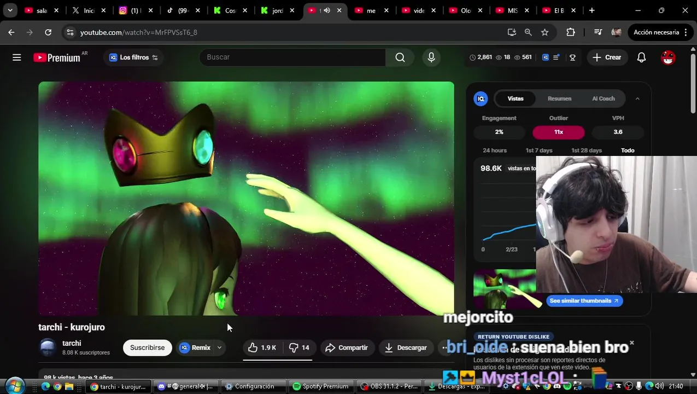Click the VPH 3.6 value pill

[618, 132]
